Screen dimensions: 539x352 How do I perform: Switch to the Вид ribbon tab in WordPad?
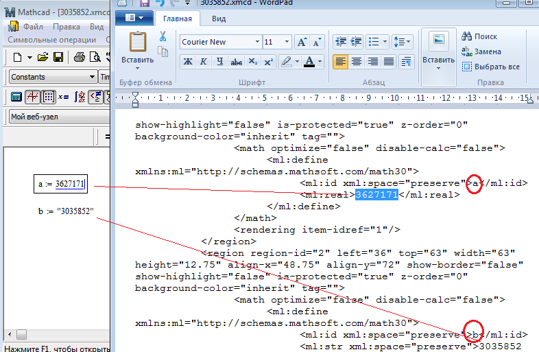[x=219, y=19]
